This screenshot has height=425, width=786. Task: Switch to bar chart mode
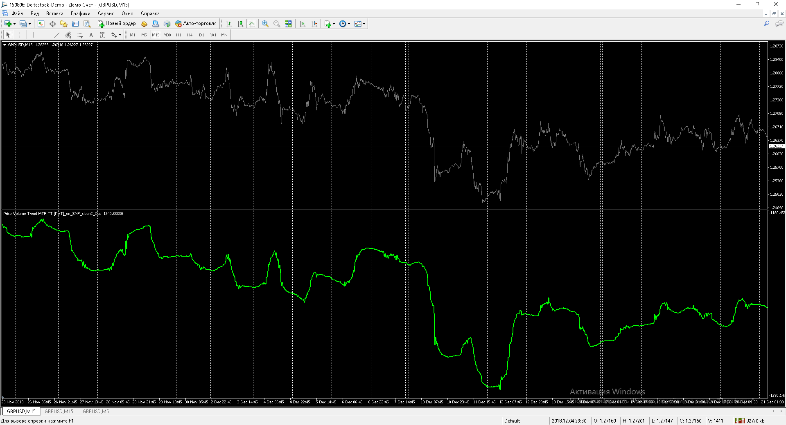point(229,24)
